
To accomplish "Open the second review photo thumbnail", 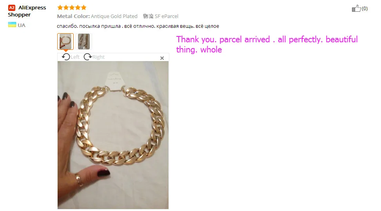I will tap(84, 41).
